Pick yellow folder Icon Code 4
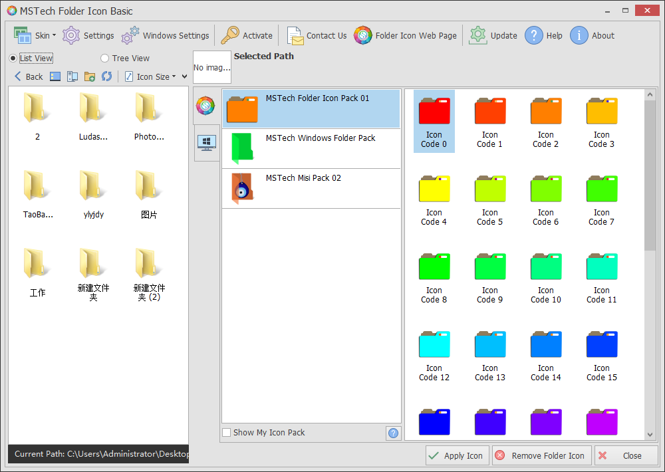Screen dimensions: 665x472 [x=434, y=199]
